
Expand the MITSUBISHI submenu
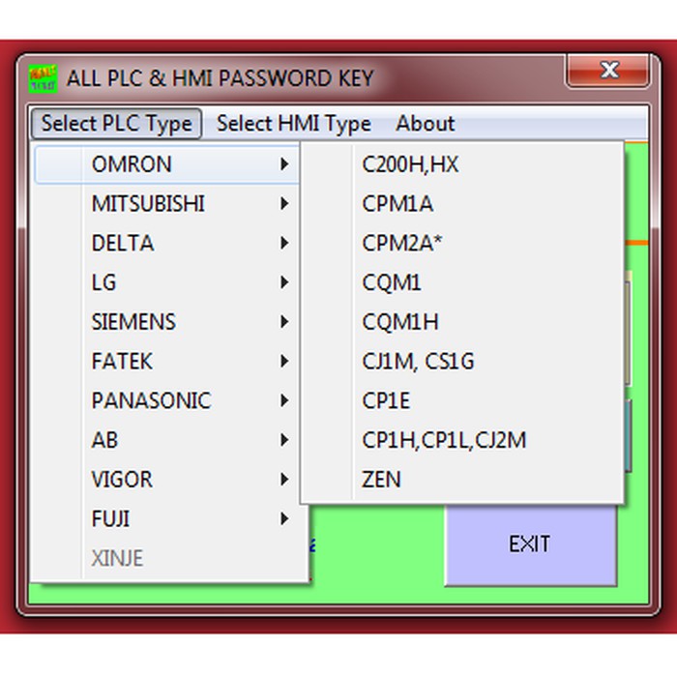click(x=167, y=203)
